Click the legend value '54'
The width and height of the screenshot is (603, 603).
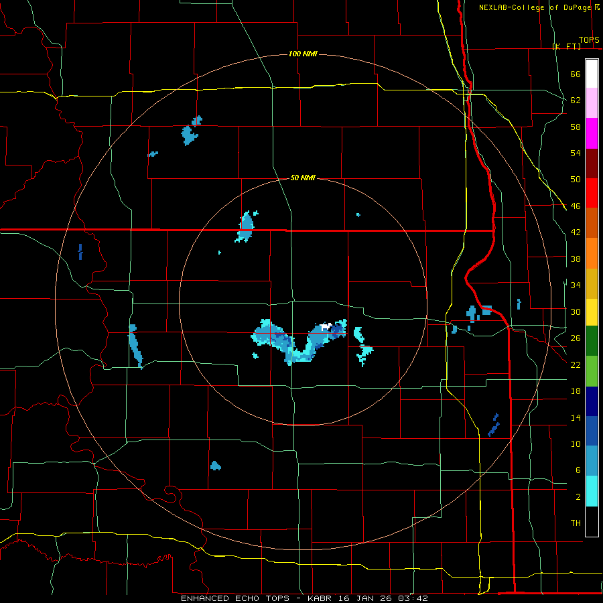tap(576, 153)
